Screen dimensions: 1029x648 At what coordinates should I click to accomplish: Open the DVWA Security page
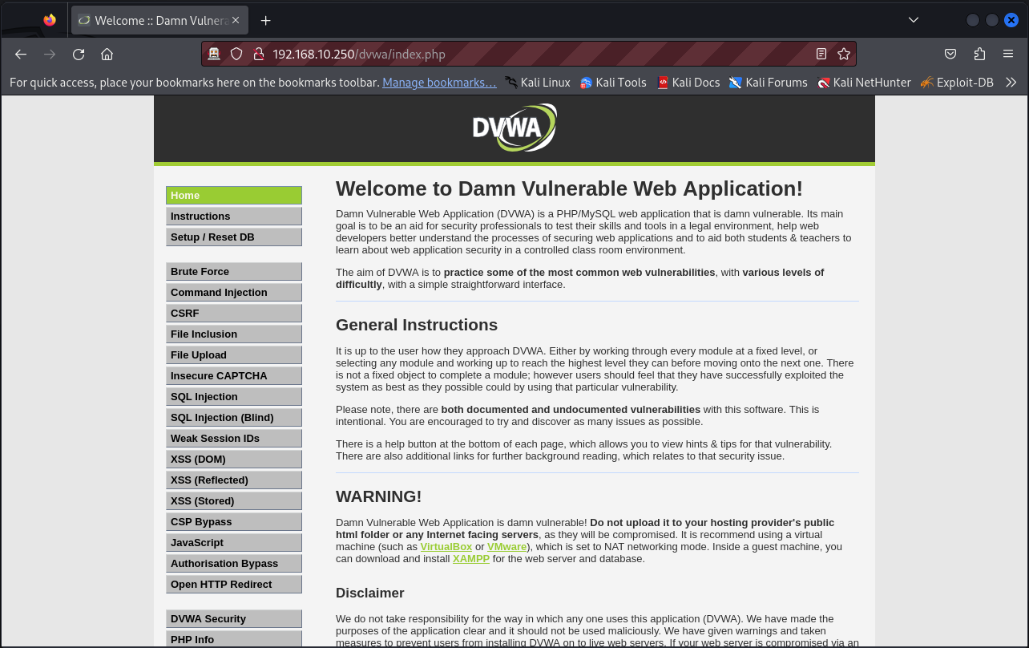click(234, 618)
